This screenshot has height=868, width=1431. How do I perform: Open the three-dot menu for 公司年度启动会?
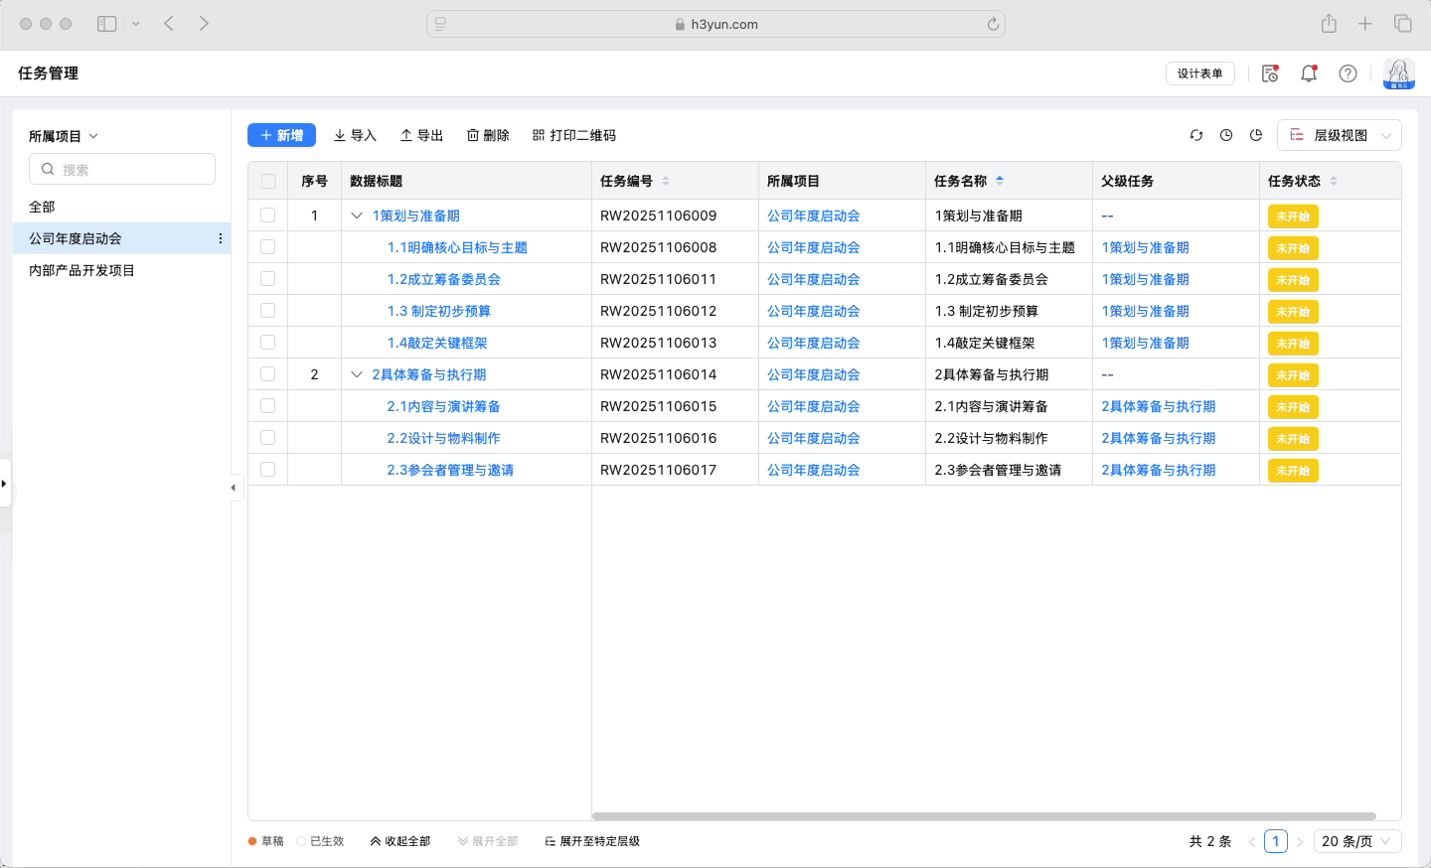(x=220, y=238)
